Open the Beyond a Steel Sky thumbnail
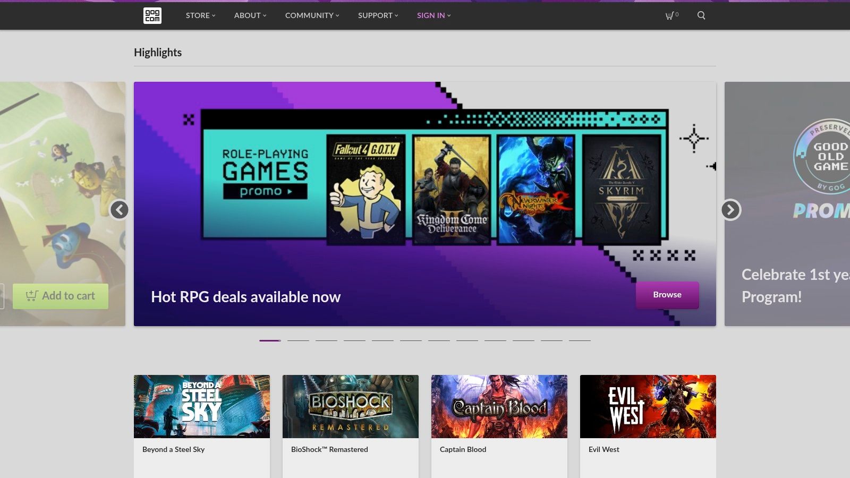 pyautogui.click(x=201, y=406)
